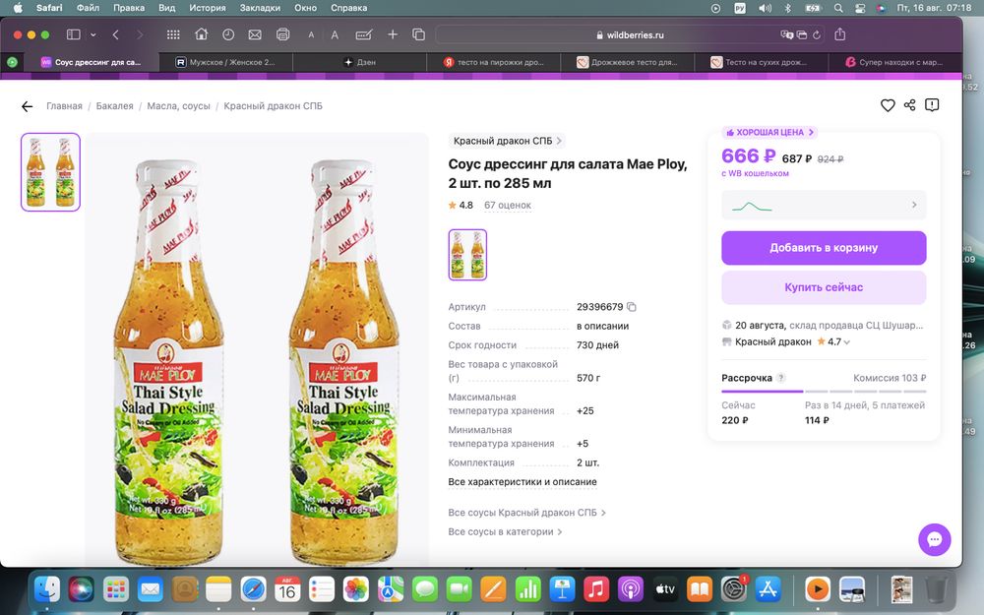Report the product with exclamation icon
The height and width of the screenshot is (615, 984).
click(x=932, y=105)
